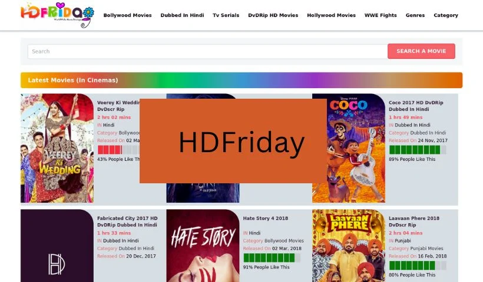Click Laavaan Phere 2018 title link

(x=413, y=221)
